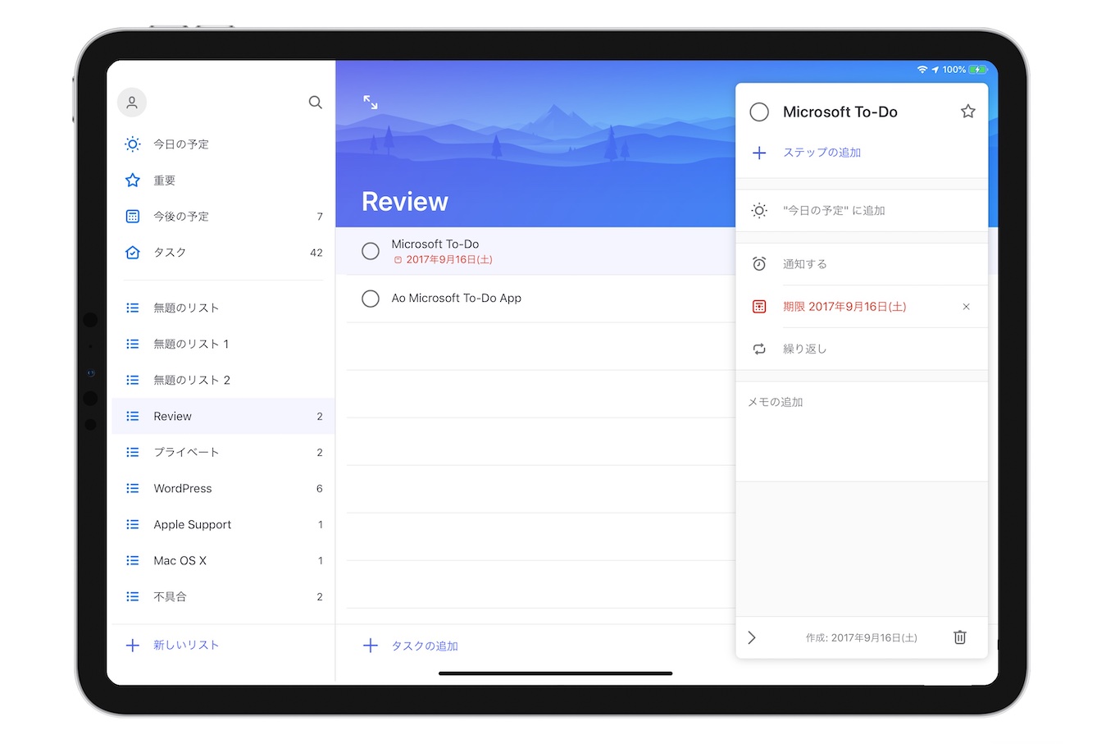This screenshot has width=1115, height=744.
Task: Star the Microsoft To-Do task as important
Action: (968, 112)
